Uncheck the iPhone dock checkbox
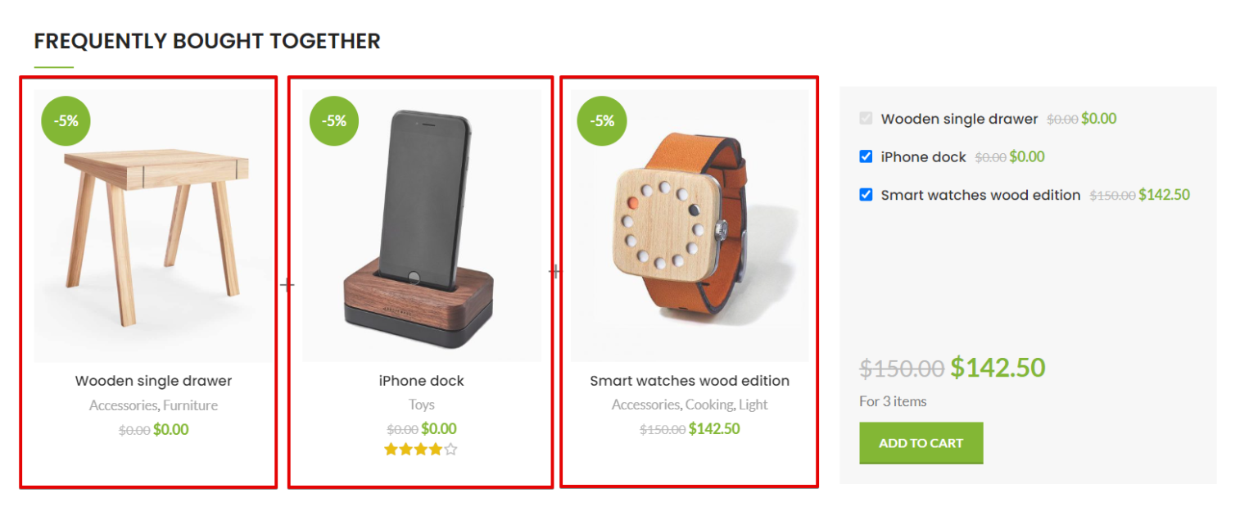 coord(866,156)
